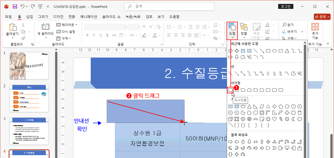Switch to the 삽입 ribbon tab

tap(29, 16)
